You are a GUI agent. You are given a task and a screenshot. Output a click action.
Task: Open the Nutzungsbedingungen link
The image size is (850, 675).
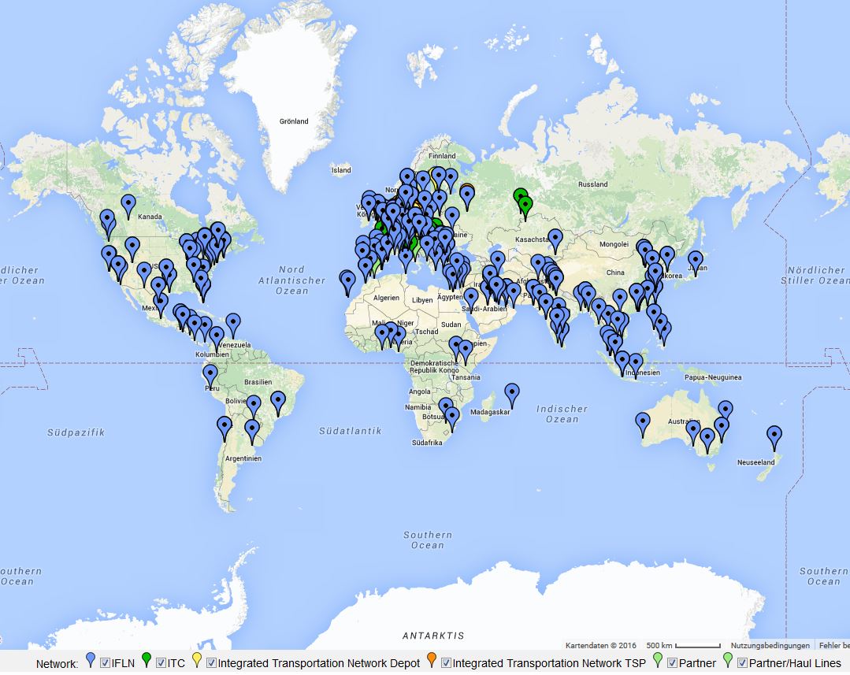coord(759,645)
